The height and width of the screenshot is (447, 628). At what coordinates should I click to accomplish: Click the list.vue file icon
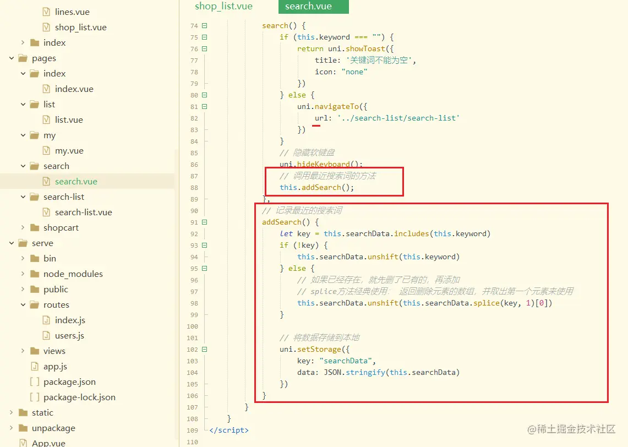46,120
